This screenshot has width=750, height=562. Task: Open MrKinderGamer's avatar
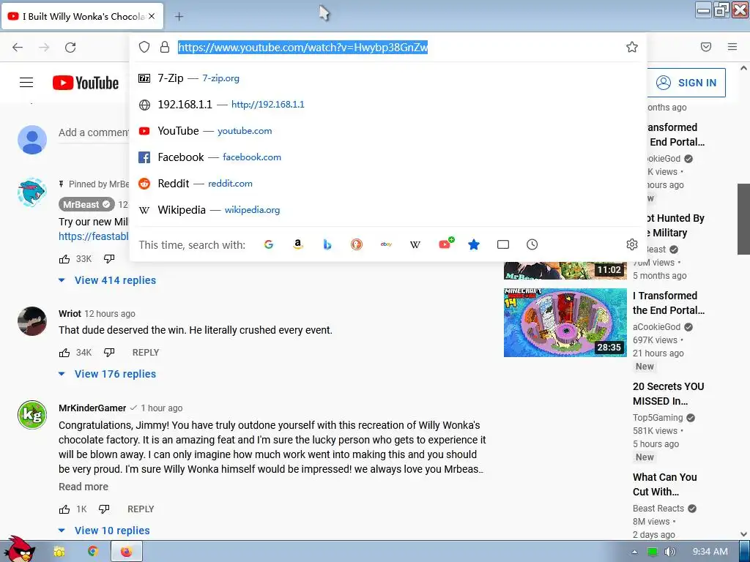pos(32,415)
